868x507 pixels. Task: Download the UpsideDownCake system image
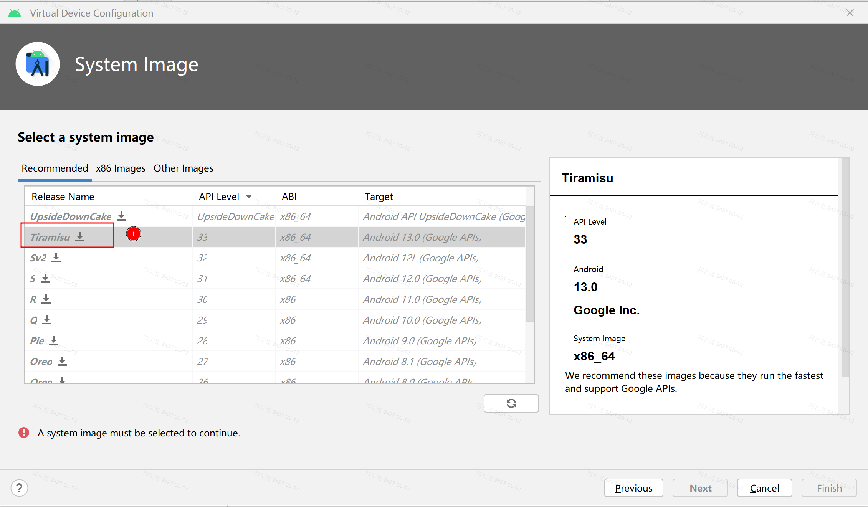coord(121,216)
